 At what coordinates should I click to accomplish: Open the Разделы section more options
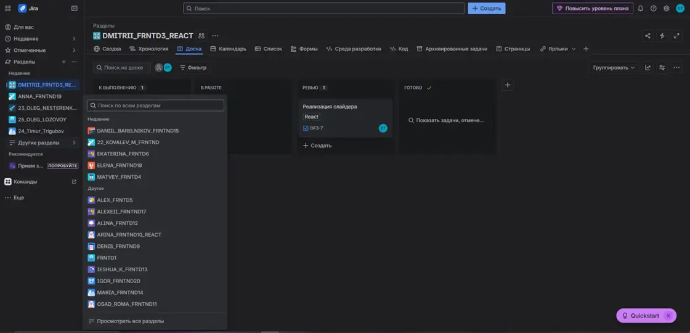(x=74, y=62)
